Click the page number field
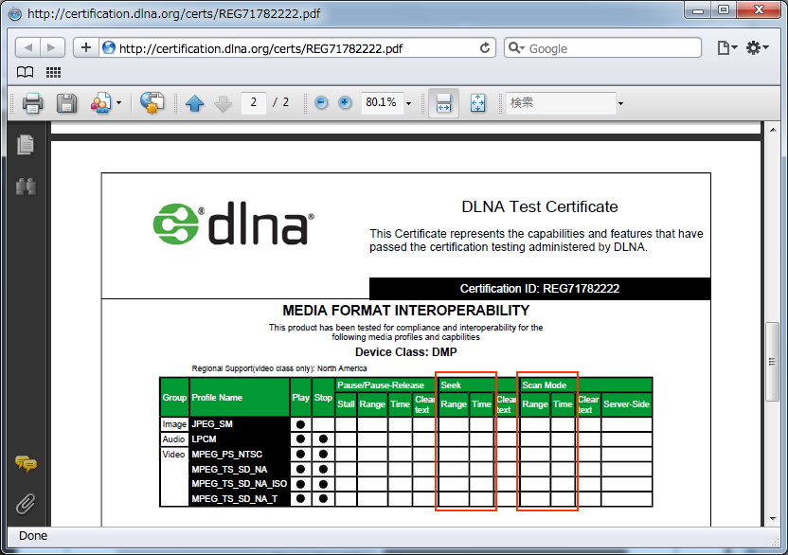Viewport: 788px width, 555px height. pos(254,102)
